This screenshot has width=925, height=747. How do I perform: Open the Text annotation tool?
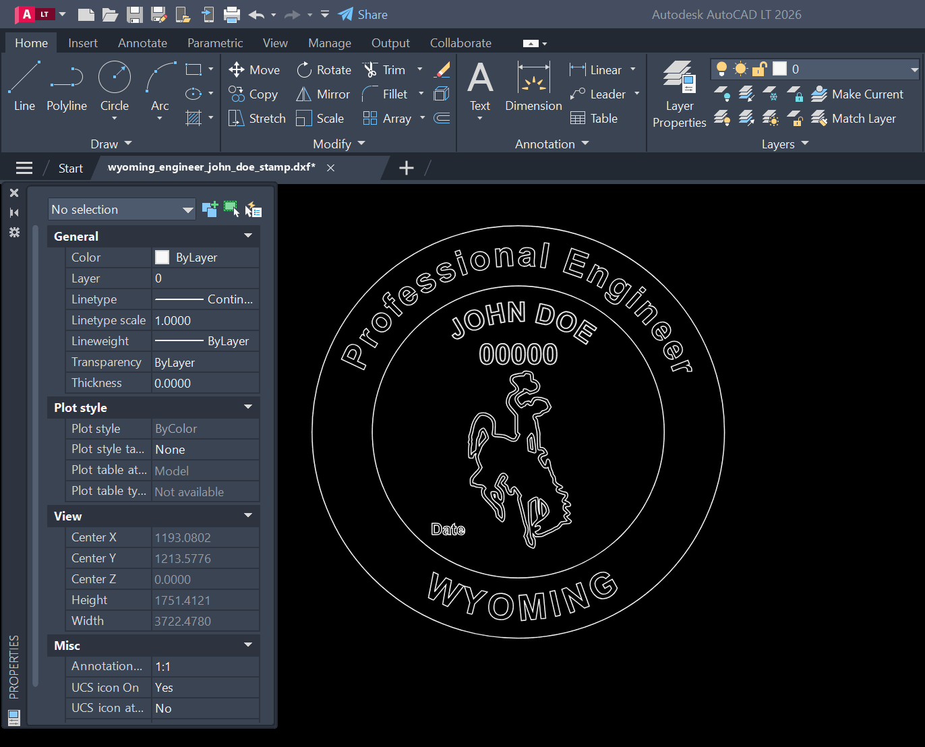(x=480, y=86)
